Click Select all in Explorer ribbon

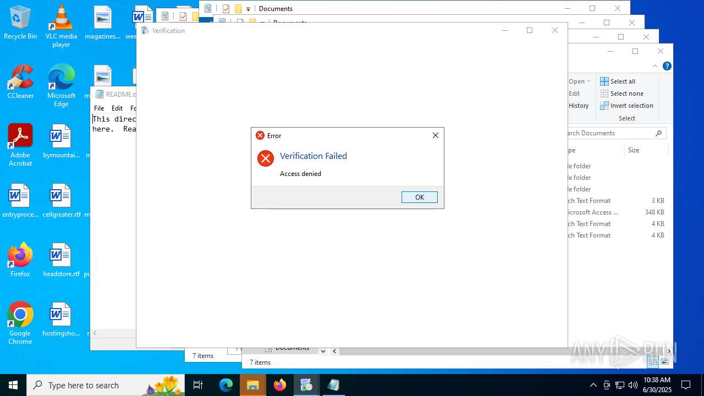pyautogui.click(x=618, y=81)
